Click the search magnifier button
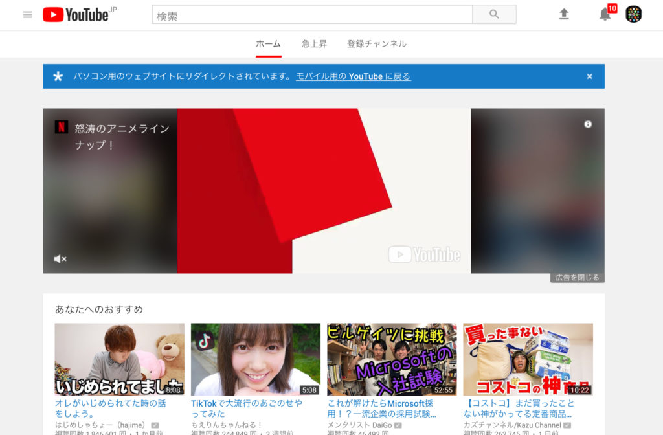The height and width of the screenshot is (435, 663). (x=494, y=14)
